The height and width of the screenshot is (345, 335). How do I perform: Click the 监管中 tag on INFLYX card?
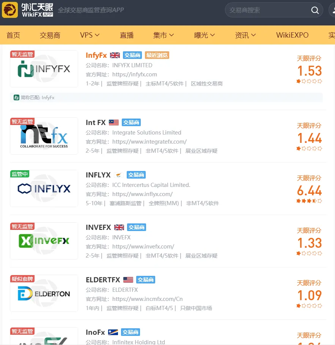pos(20,174)
